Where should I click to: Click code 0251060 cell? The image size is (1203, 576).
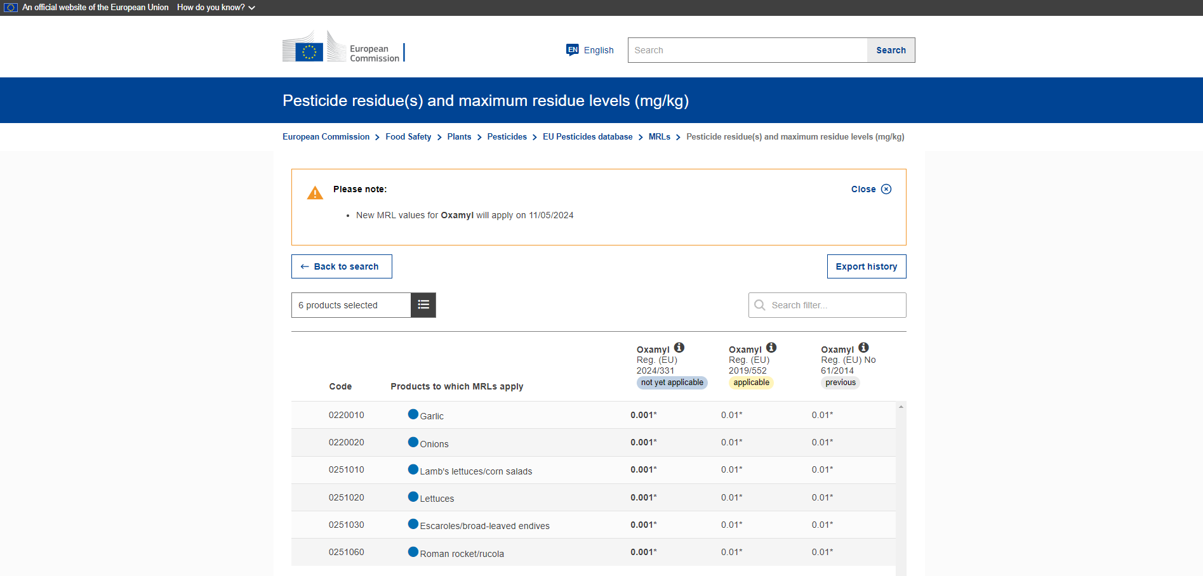[x=346, y=552]
